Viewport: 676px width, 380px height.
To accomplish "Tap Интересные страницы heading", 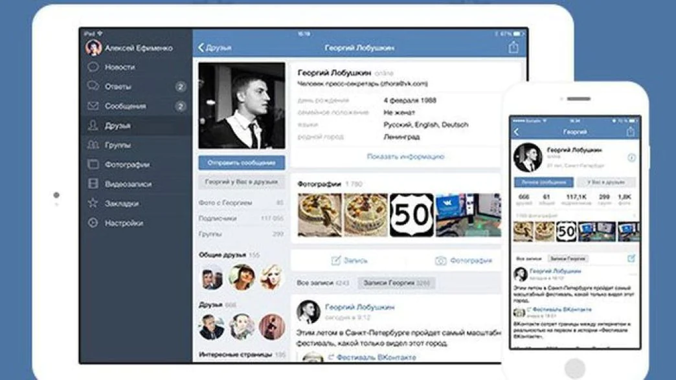I will click(x=236, y=355).
